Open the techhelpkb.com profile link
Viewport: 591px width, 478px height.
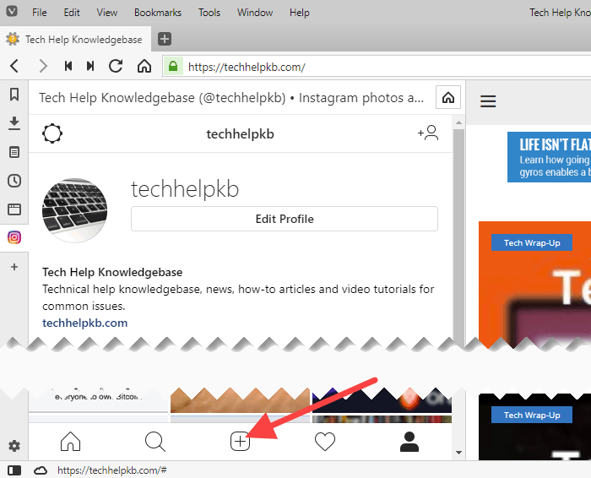click(84, 323)
